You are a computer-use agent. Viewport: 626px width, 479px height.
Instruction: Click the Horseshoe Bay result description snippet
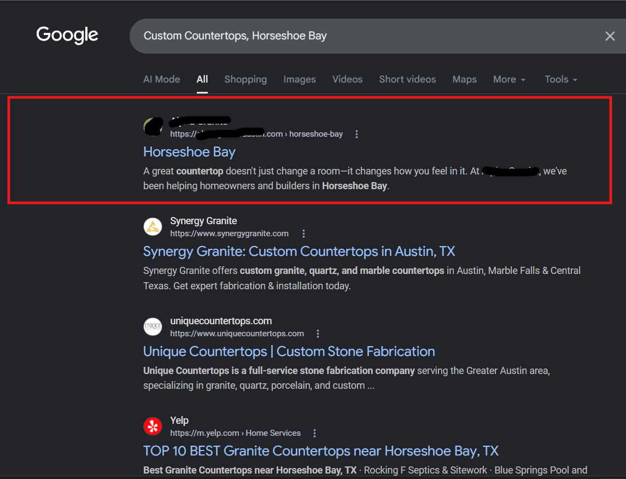355,178
